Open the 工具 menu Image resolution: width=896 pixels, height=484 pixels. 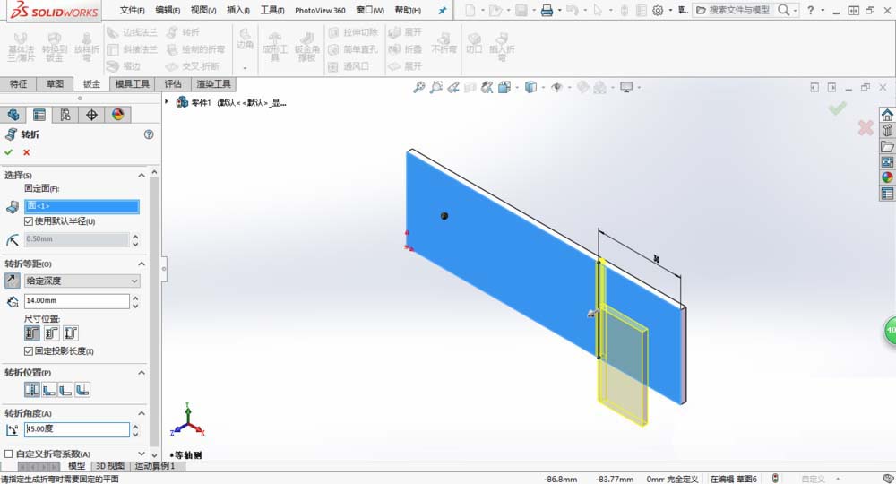pyautogui.click(x=272, y=10)
